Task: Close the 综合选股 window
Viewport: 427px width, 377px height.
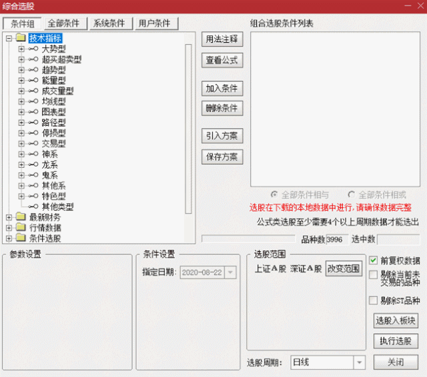Action: 420,6
